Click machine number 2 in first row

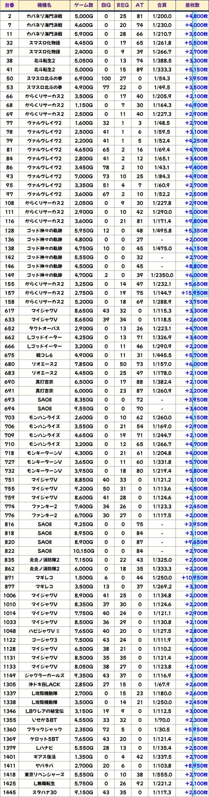coord(10,16)
